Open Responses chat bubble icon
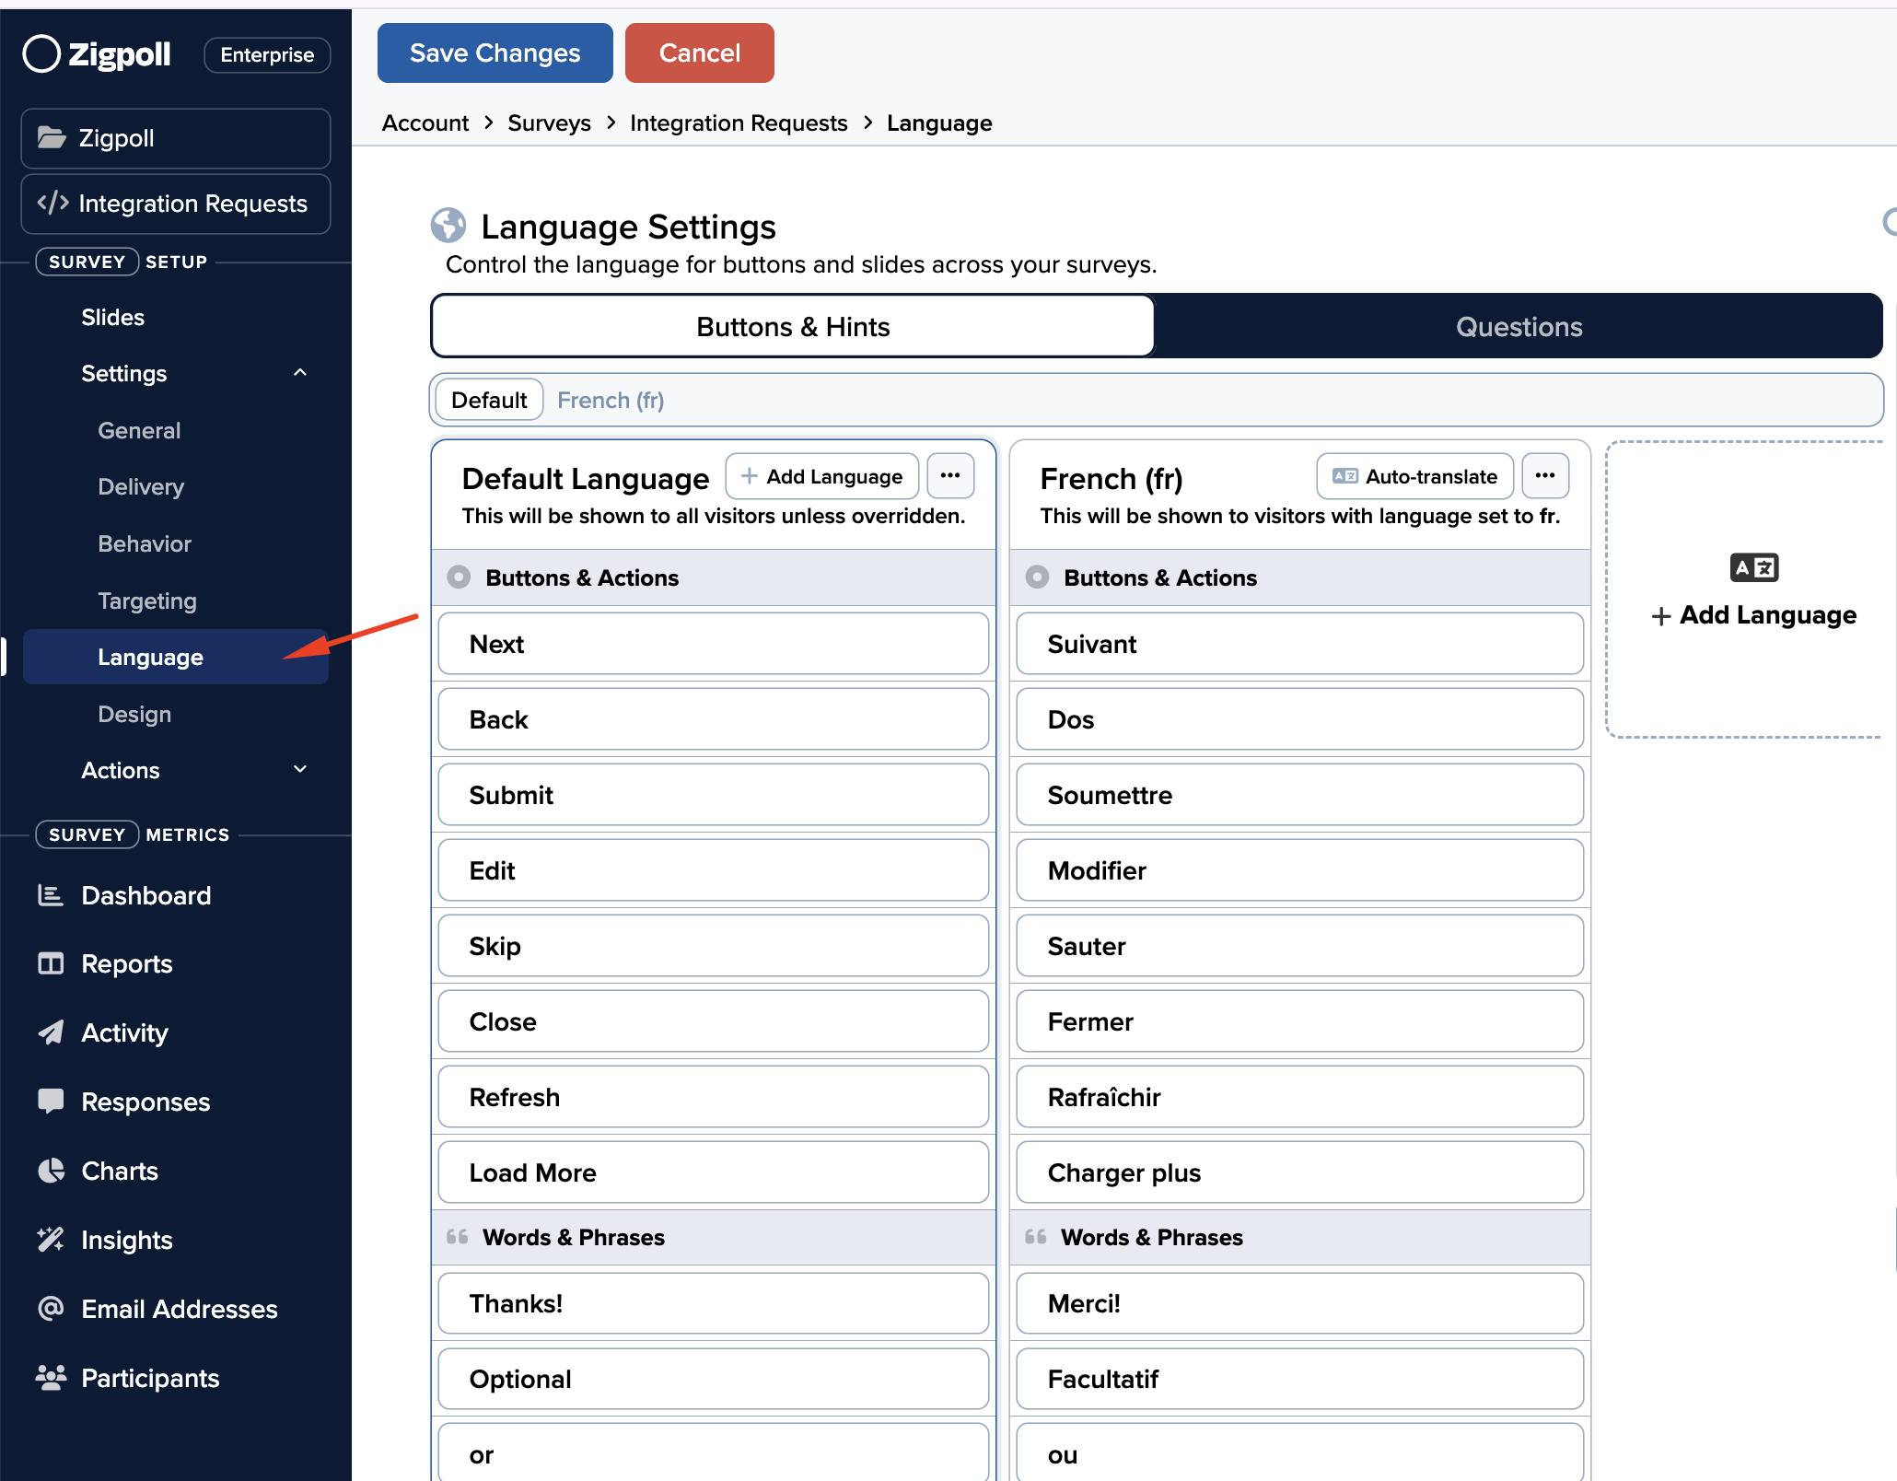This screenshot has height=1481, width=1897. coord(51,1102)
